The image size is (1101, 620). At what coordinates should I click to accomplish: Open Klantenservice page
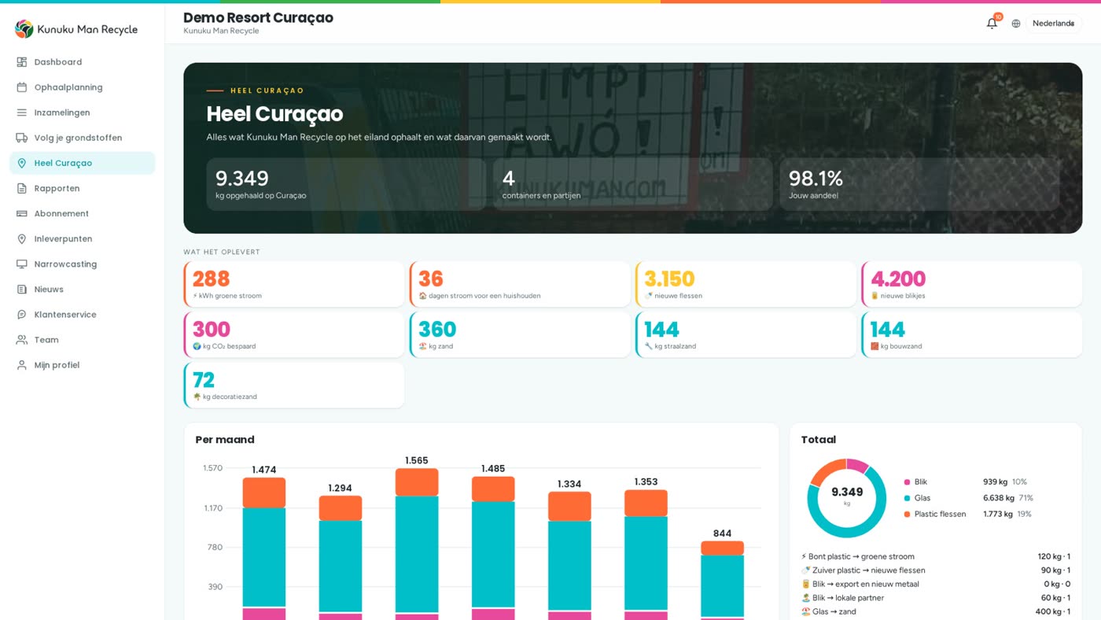point(83,314)
